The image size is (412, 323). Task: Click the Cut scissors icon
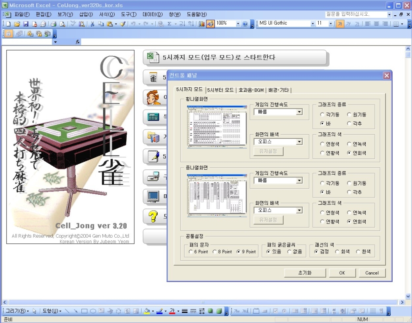pos(93,24)
